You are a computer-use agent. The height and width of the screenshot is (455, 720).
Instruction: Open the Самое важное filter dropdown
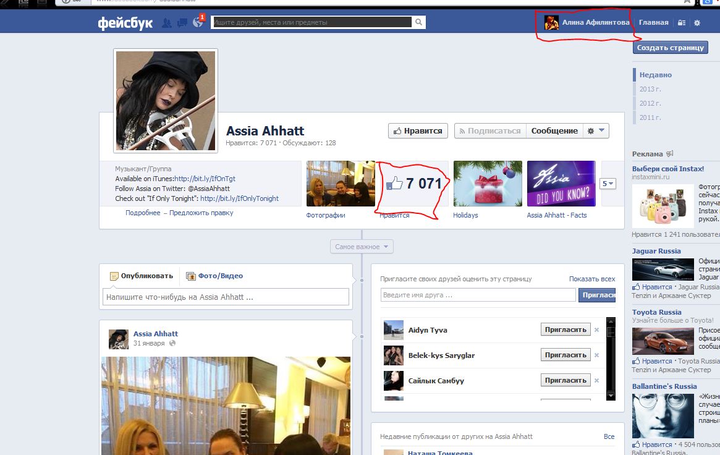point(362,247)
